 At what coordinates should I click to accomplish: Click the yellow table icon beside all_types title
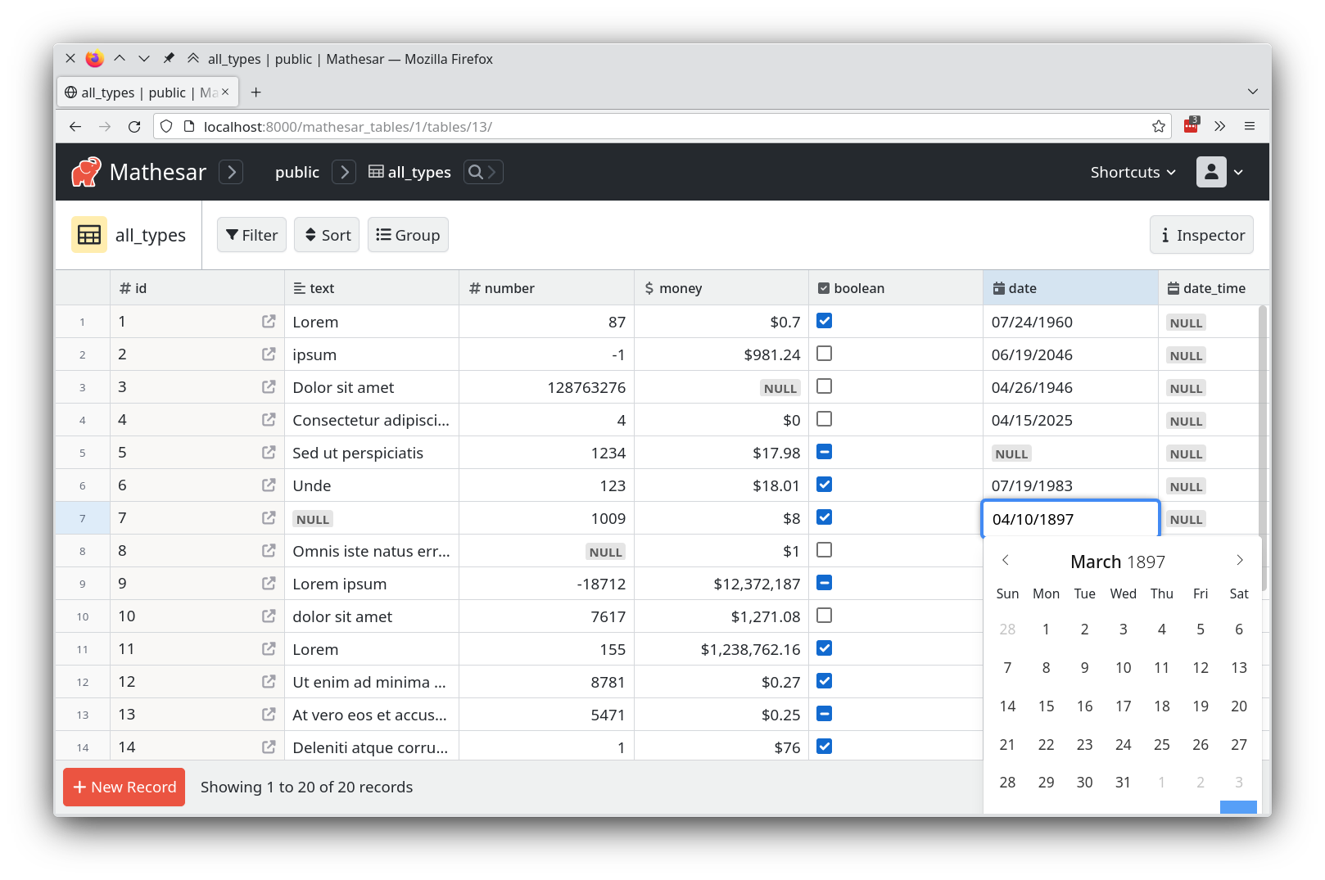tap(88, 235)
